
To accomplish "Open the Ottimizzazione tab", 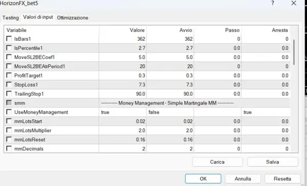I will click(73, 18).
